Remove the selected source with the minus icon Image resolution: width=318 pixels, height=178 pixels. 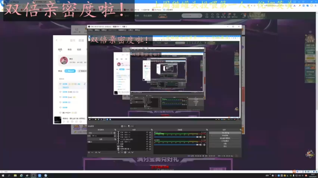pyautogui.click(x=122, y=152)
